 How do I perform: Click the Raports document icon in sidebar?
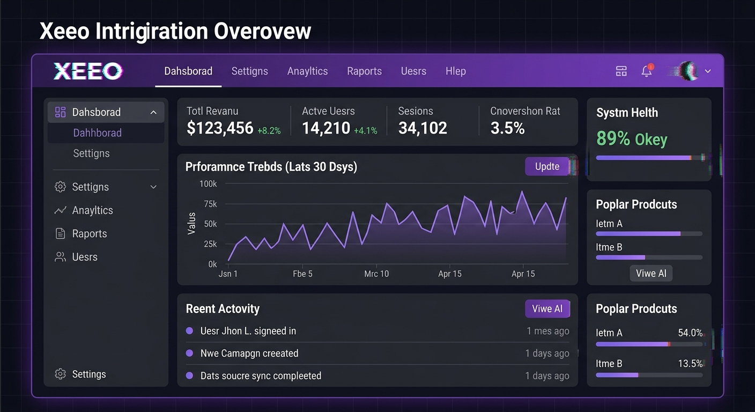(61, 234)
